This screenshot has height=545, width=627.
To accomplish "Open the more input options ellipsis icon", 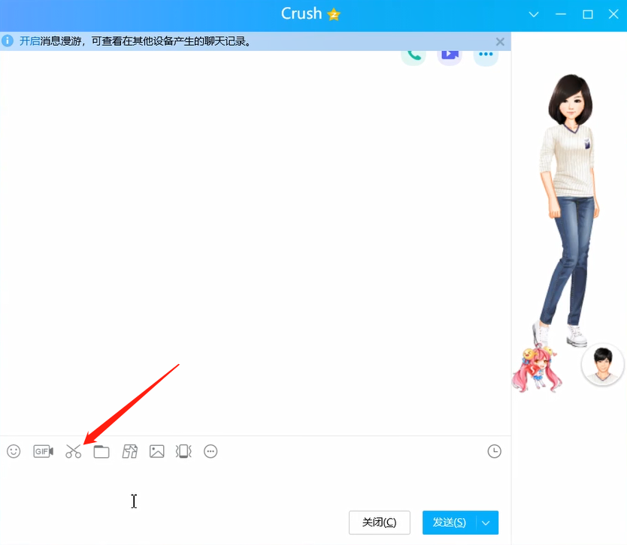I will 211,451.
